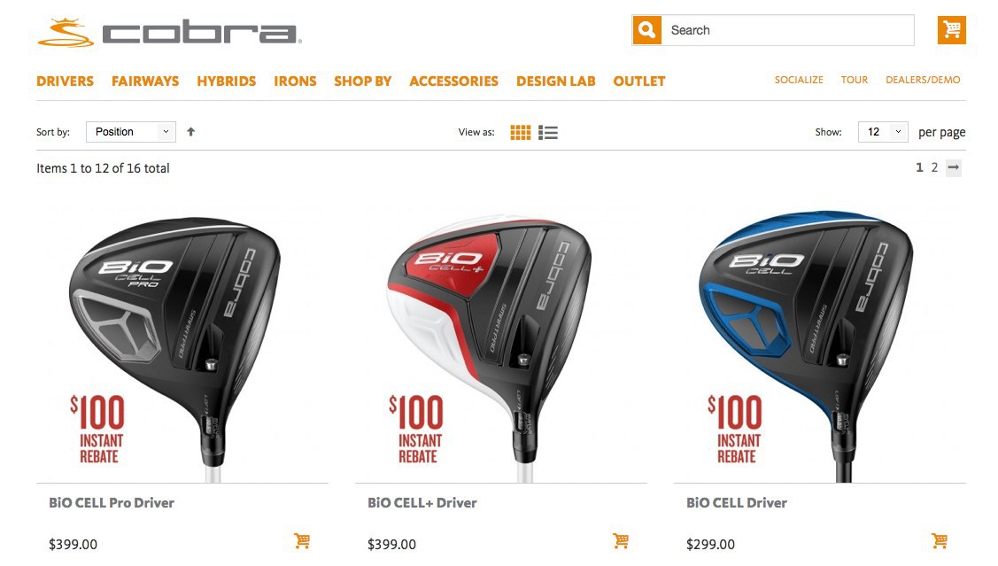Click the orange search magnifier icon

[646, 30]
